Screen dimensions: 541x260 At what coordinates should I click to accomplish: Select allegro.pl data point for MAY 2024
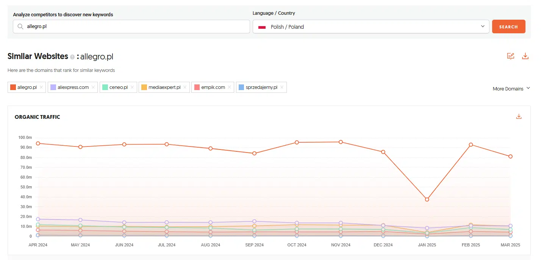coord(80,147)
